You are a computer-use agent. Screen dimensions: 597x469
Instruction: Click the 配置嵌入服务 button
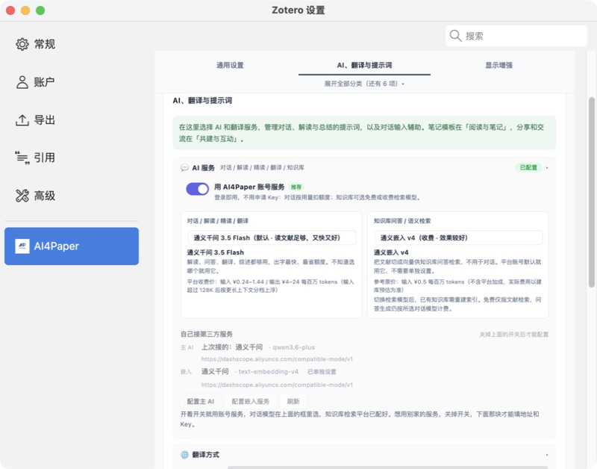pyautogui.click(x=251, y=401)
